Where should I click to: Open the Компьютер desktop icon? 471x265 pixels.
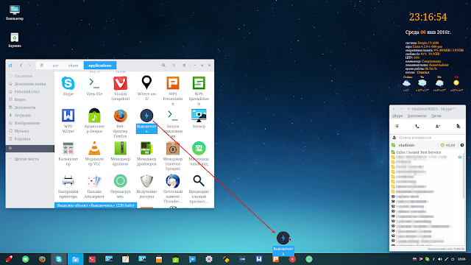tap(15, 10)
